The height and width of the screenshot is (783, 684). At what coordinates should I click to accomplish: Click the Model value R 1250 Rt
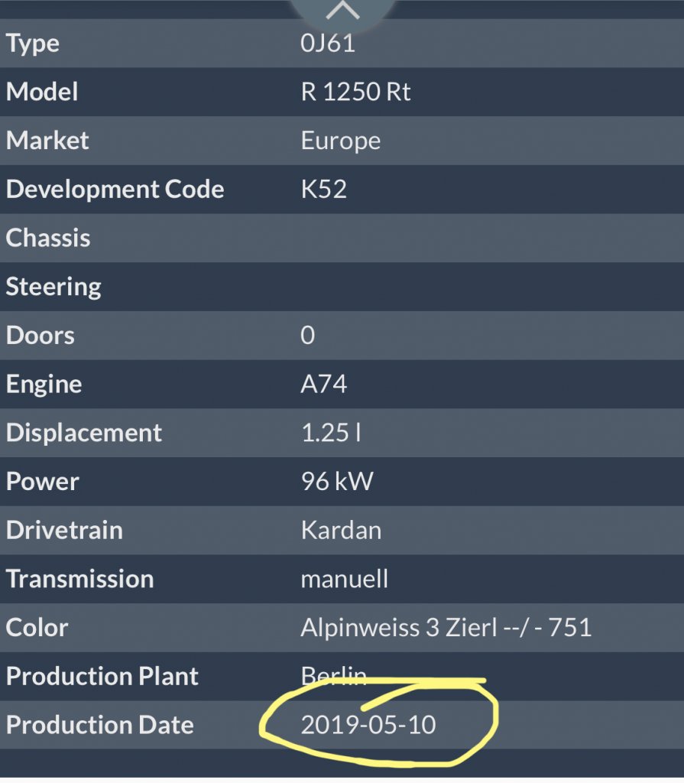pos(355,92)
